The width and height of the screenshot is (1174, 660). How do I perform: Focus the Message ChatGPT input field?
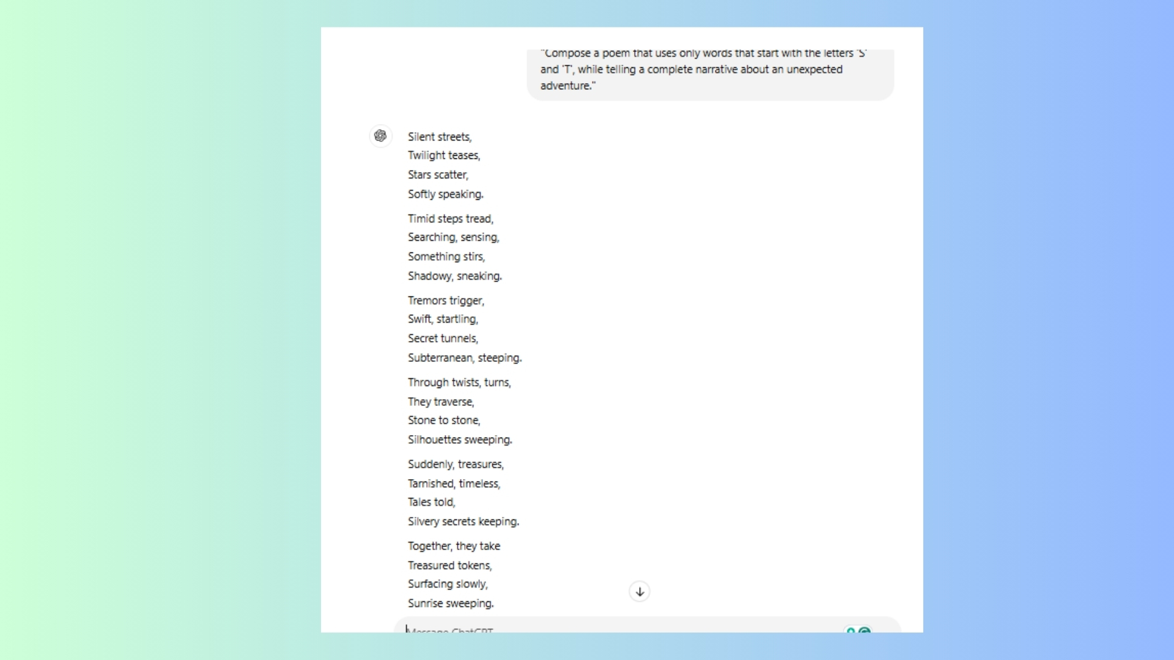tap(611, 629)
